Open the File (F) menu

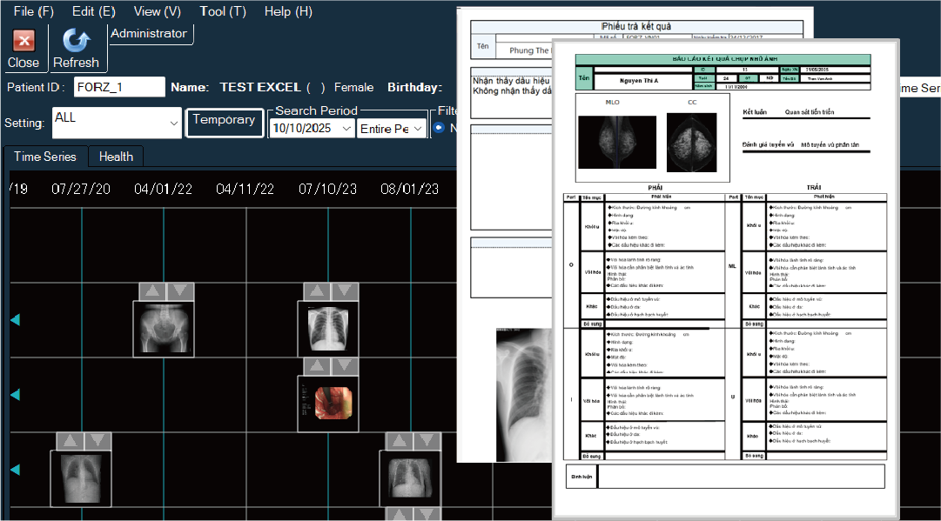34,11
